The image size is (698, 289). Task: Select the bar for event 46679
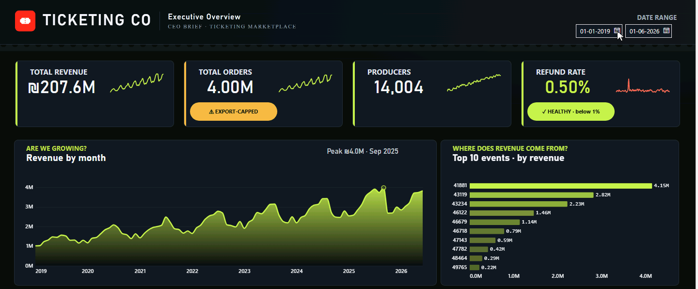point(494,222)
